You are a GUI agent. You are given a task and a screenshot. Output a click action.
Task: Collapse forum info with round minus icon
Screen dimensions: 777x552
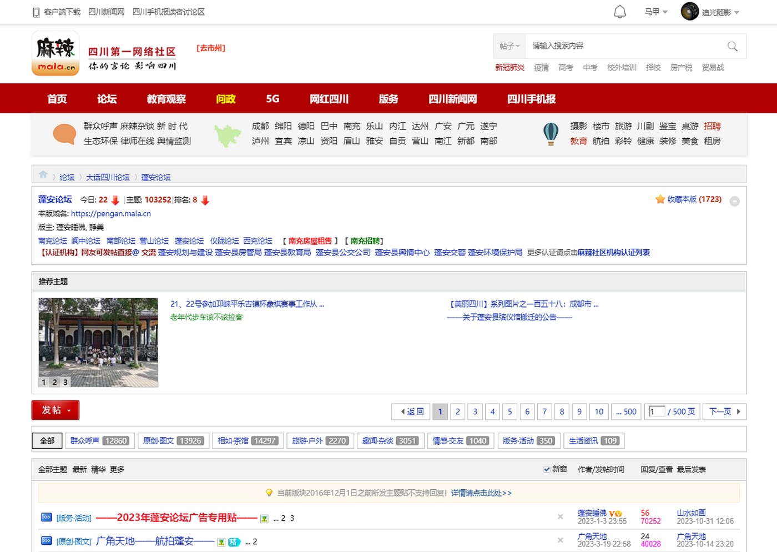[x=734, y=202]
